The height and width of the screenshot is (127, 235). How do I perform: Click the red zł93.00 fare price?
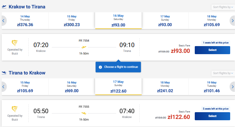coord(181,51)
